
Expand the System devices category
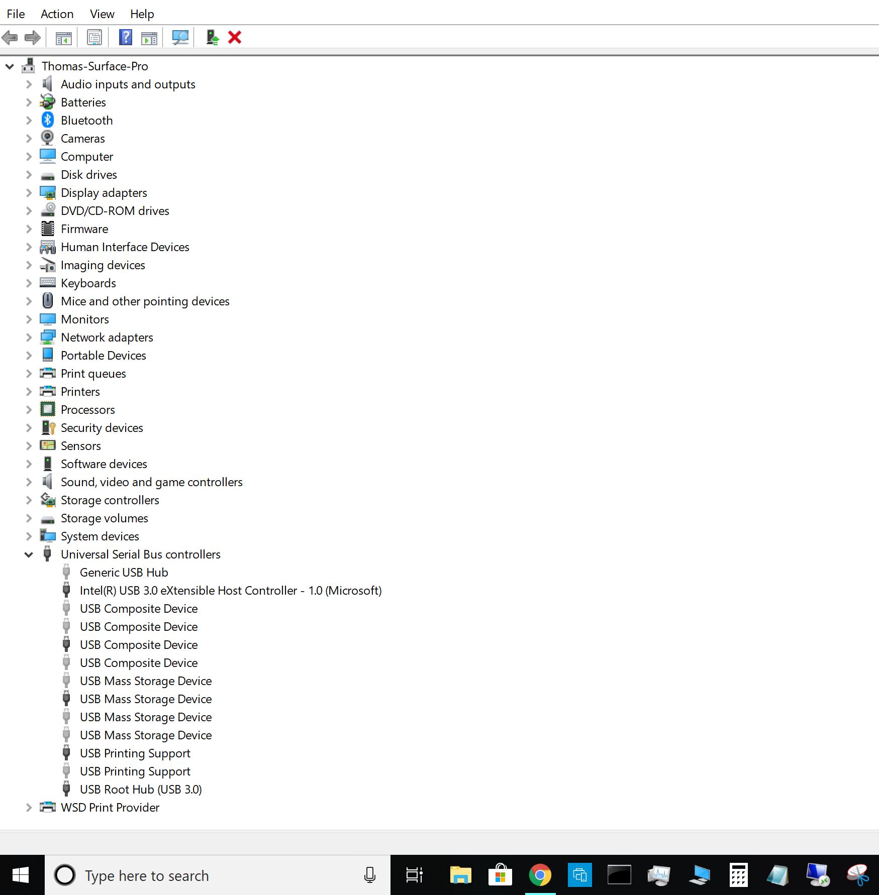[x=29, y=536]
